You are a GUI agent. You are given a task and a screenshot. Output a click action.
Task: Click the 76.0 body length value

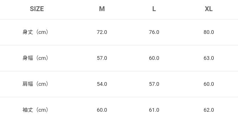(x=154, y=32)
